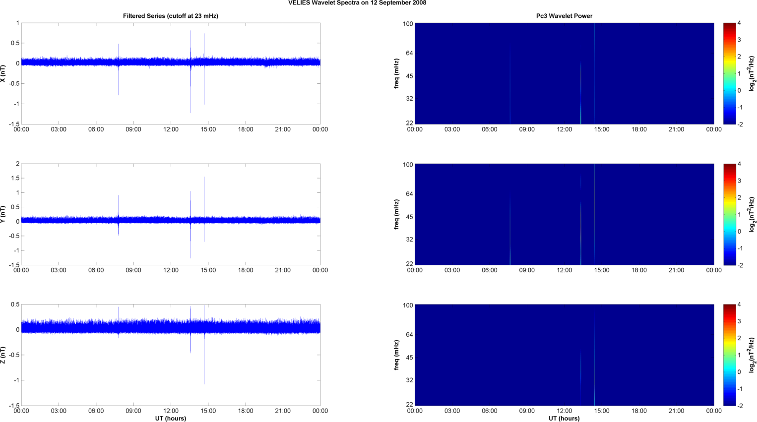Click the '0' tick on the middle color bar
Image resolution: width=757 pixels, height=422 pixels.
[x=739, y=232]
